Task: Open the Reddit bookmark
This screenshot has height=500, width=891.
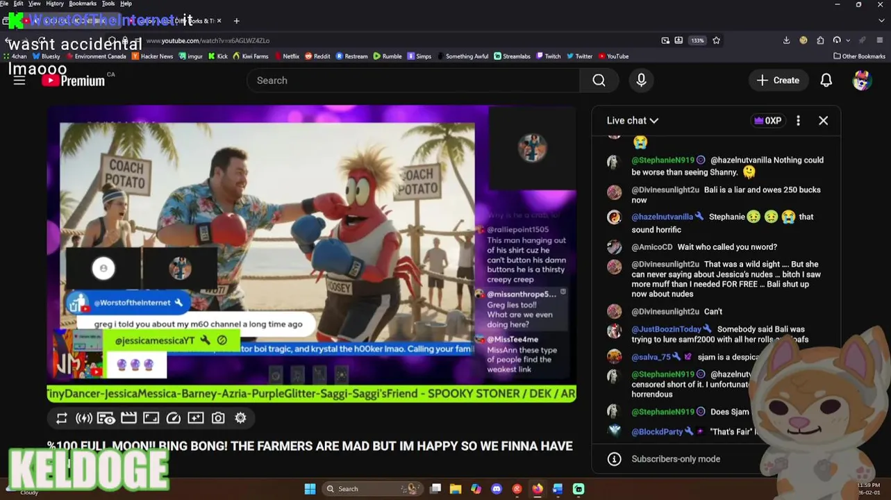Action: 317,56
